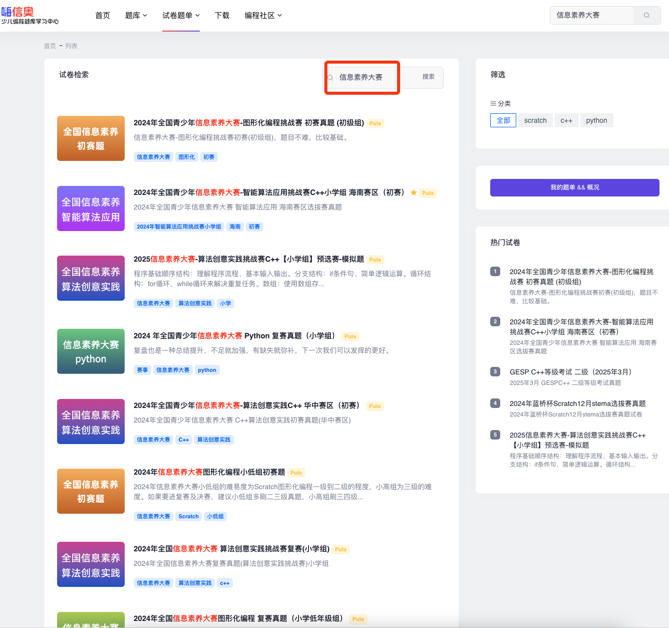Viewport: 669px width, 628px height.
Task: Click the 2024年智能算法应用挑战赛小学组 tag
Action: [x=179, y=227]
